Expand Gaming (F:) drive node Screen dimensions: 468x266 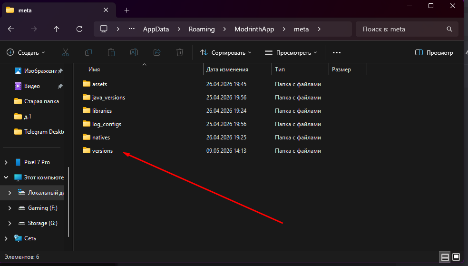(x=10, y=208)
